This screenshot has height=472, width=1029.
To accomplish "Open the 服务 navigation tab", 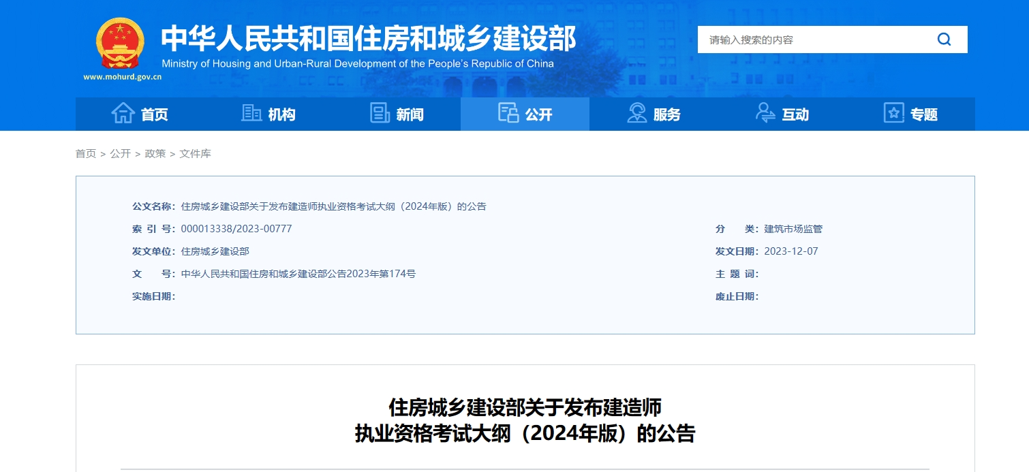I will click(x=654, y=114).
